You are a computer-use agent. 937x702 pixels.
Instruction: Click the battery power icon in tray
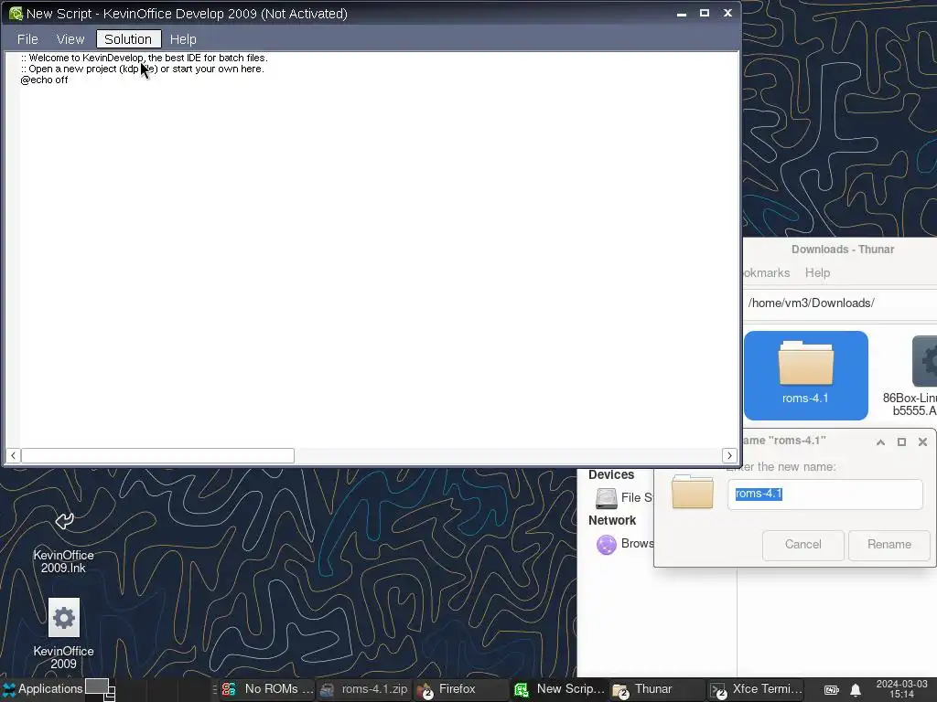(832, 689)
